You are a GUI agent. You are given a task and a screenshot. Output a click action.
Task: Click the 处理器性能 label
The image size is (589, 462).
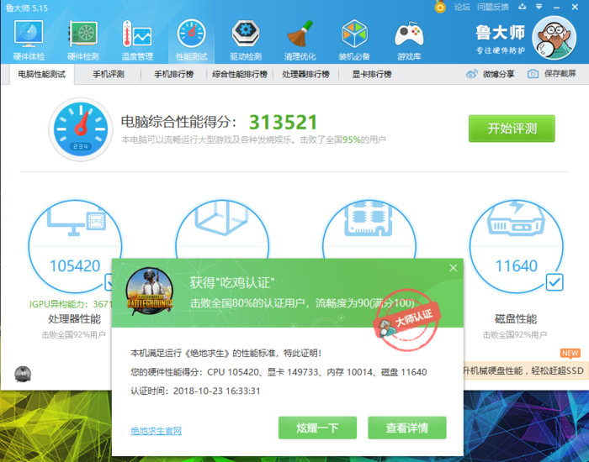tap(74, 318)
